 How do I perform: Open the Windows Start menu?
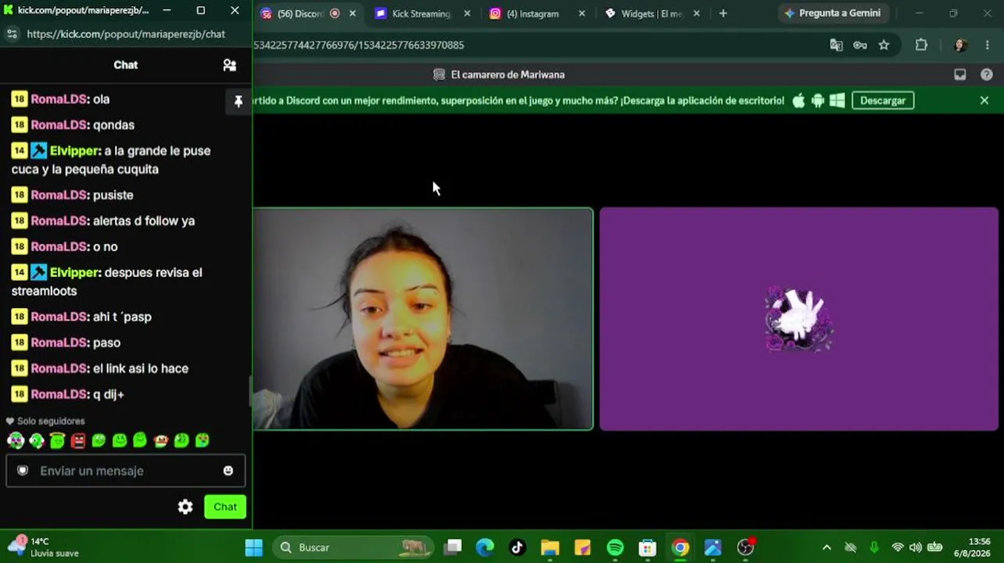tap(254, 547)
